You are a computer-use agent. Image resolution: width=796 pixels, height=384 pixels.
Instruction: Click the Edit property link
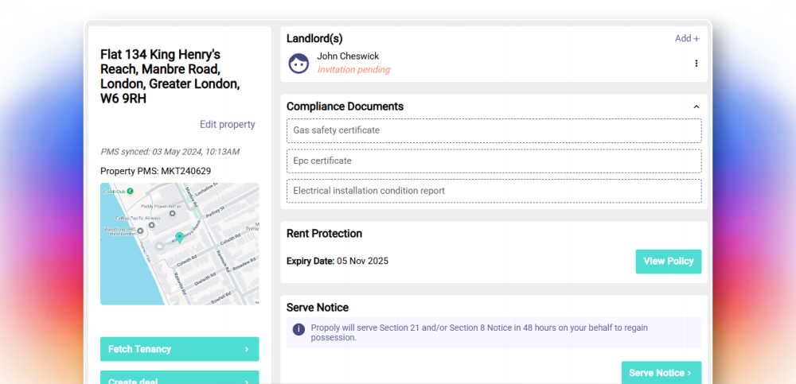(228, 125)
